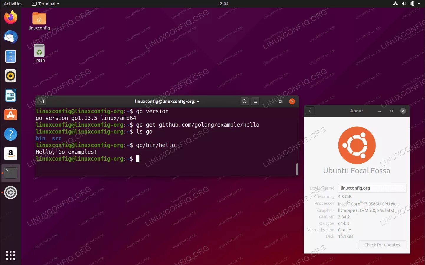
Task: Click the Disk value '16.1 GB'
Action: [345, 236]
